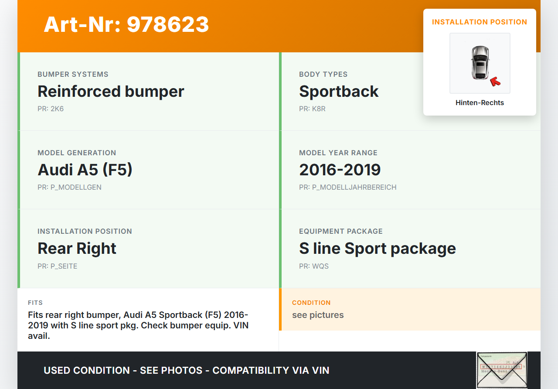Click the top-view car image
The width and height of the screenshot is (558, 389).
480,62
